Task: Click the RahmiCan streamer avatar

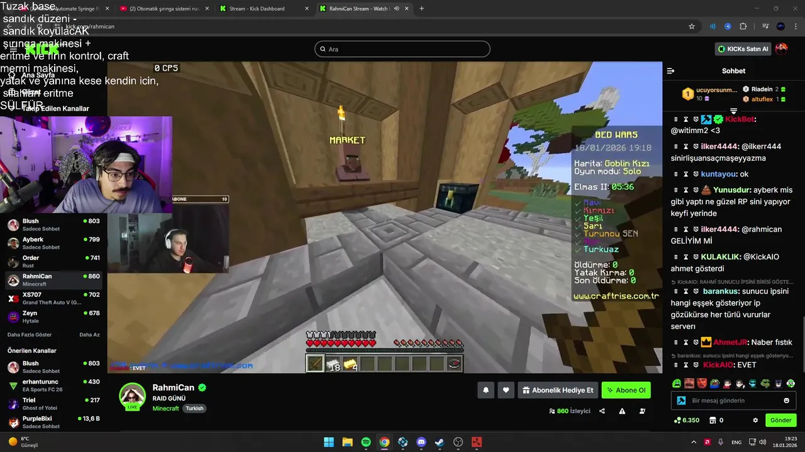Action: click(x=133, y=396)
